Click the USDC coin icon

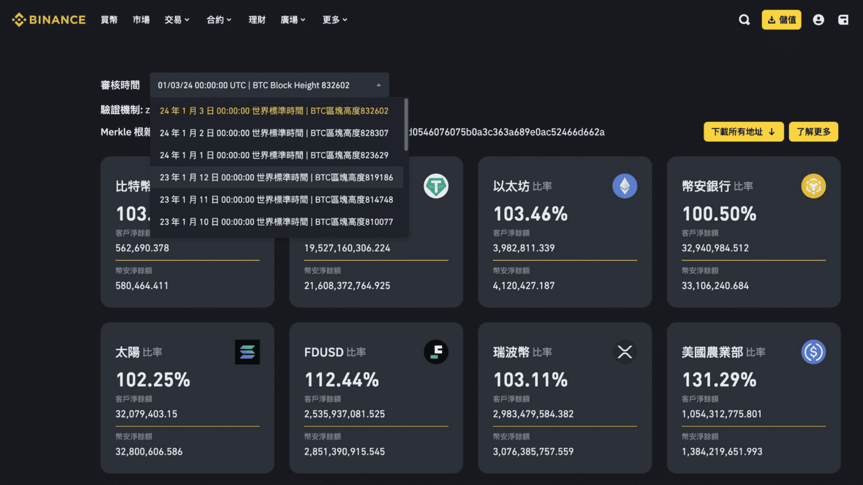814,352
